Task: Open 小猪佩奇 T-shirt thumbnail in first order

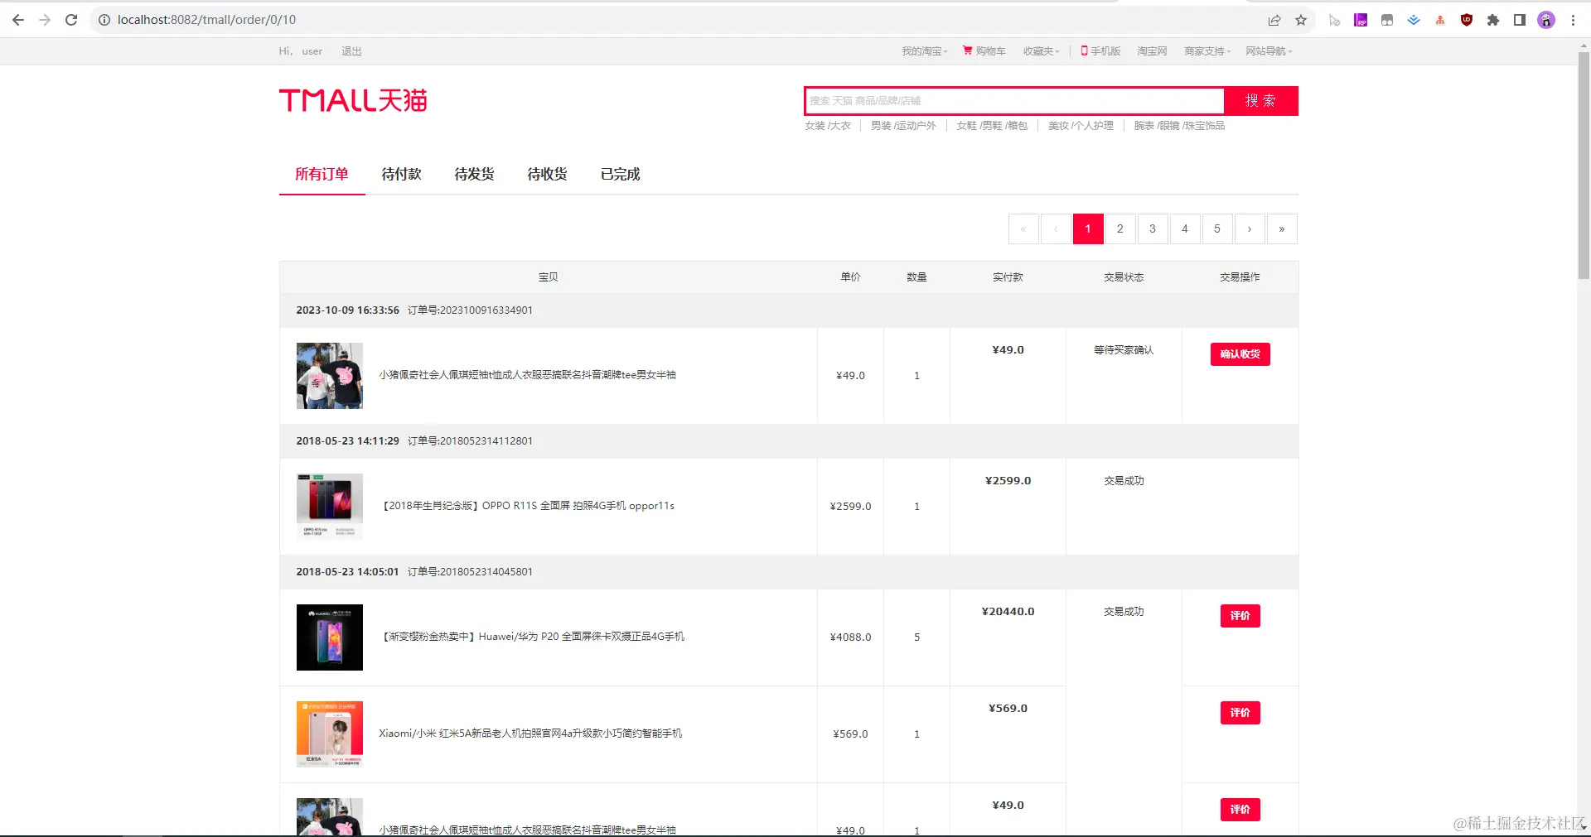Action: pyautogui.click(x=330, y=376)
